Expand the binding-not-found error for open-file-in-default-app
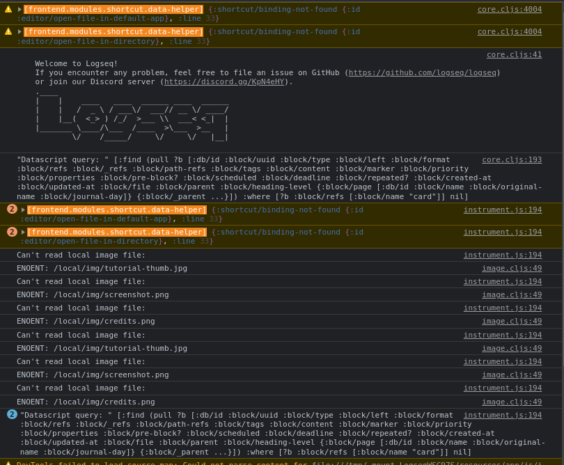 [22, 209]
